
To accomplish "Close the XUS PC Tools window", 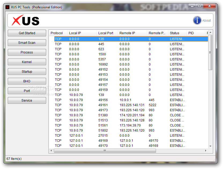I will click(209, 6).
